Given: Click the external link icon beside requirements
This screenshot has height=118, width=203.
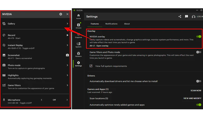Looking at the screenshot, I should (x=91, y=66).
